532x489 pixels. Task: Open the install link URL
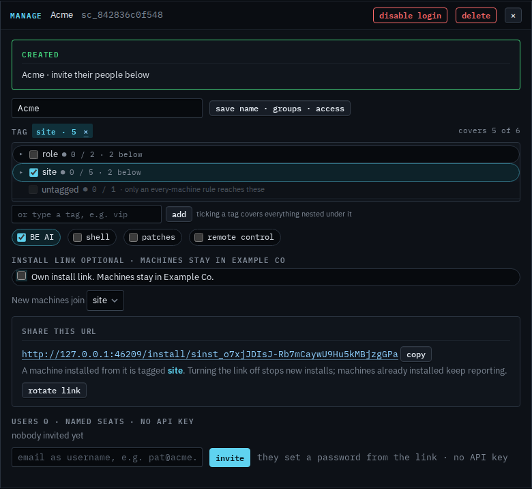tap(209, 354)
